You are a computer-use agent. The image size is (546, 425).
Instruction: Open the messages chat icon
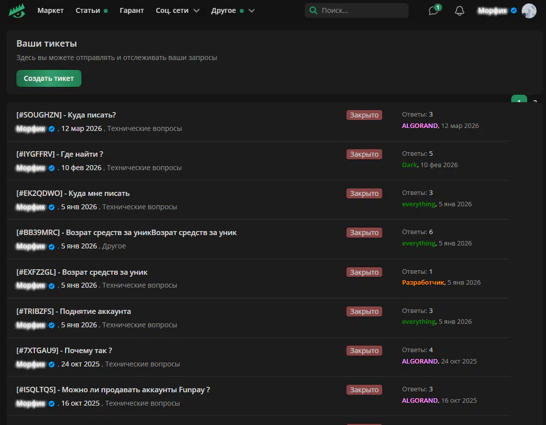click(x=434, y=11)
